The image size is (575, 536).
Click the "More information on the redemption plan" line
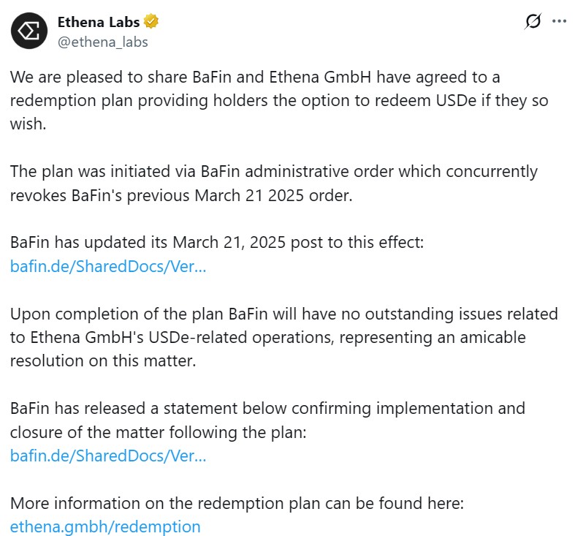pyautogui.click(x=237, y=503)
